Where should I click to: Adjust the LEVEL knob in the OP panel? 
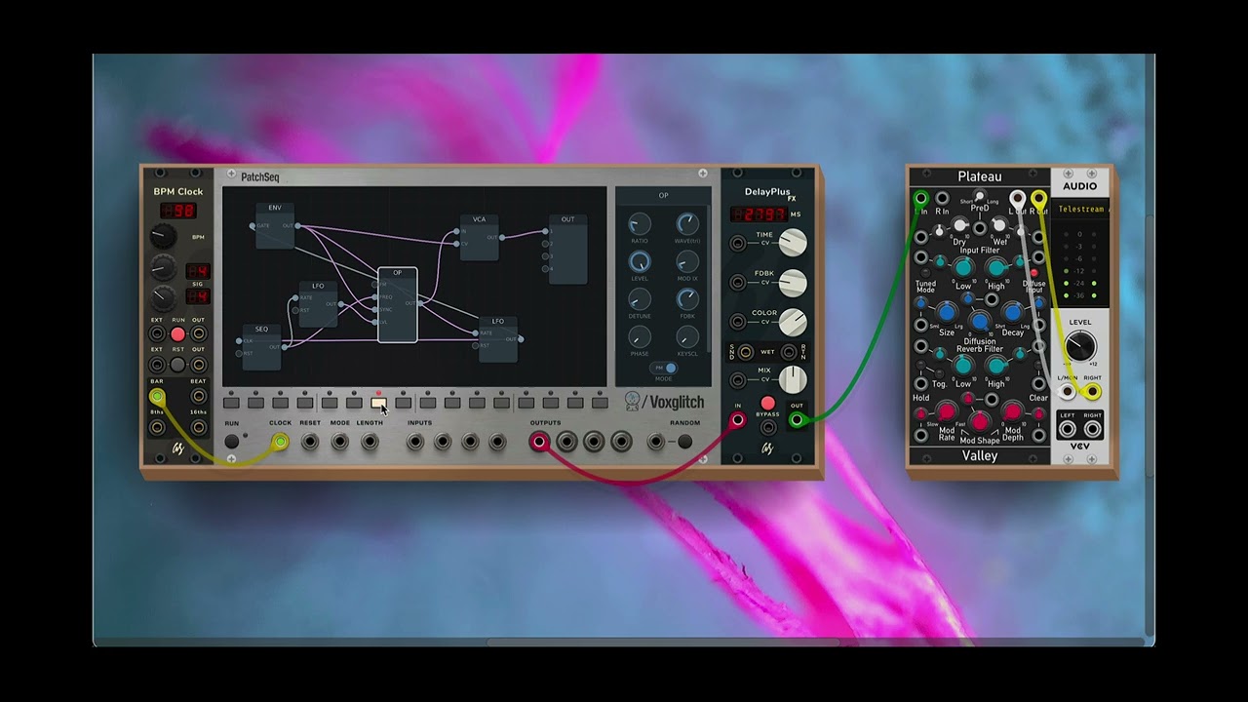click(x=640, y=261)
